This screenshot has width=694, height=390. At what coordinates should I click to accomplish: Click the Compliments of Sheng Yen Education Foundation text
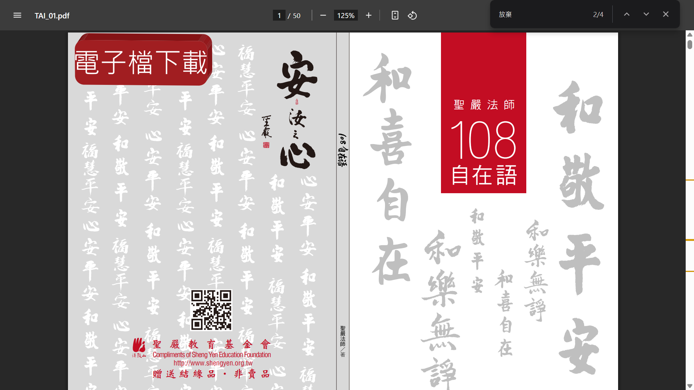pos(212,355)
